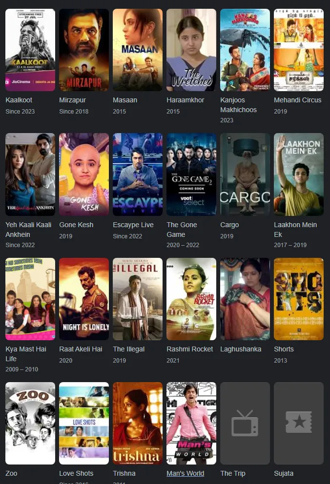
Task: Click the Man's World title link
Action: click(185, 473)
